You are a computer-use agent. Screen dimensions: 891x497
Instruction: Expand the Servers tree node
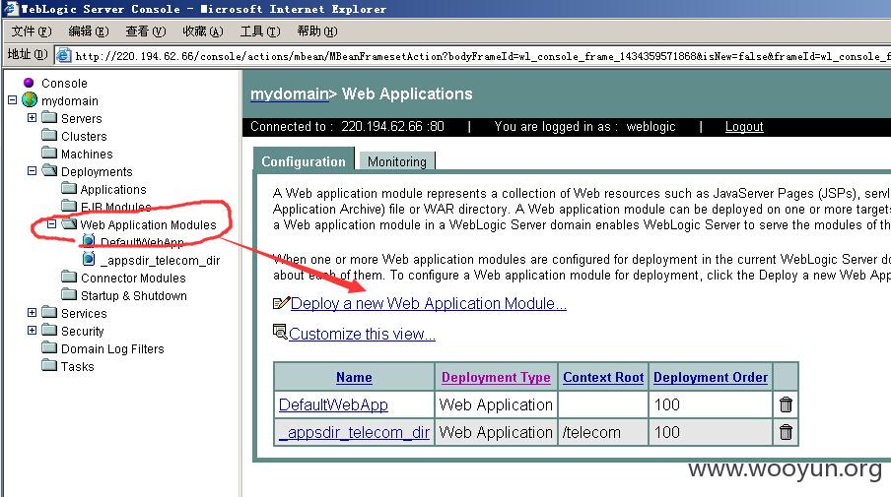[x=32, y=118]
